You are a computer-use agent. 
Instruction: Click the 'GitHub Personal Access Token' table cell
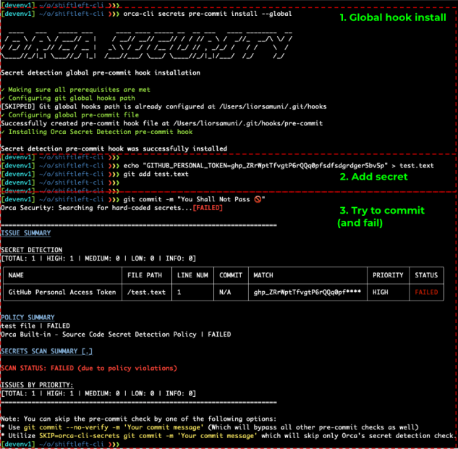(61, 293)
